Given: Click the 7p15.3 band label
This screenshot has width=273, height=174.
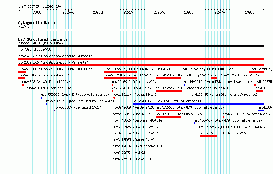Looking at the screenshot, I should (24, 26).
